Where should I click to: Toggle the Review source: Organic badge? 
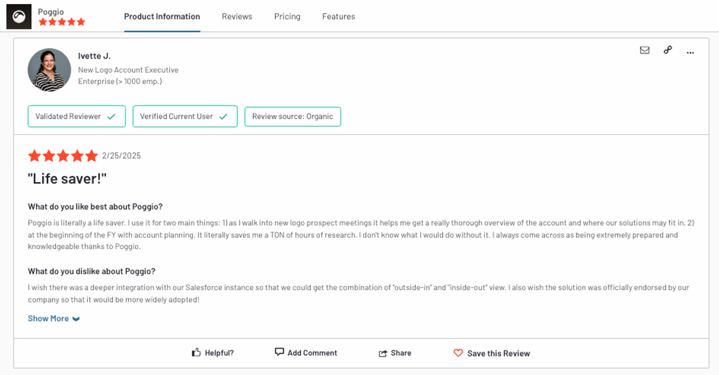point(292,116)
